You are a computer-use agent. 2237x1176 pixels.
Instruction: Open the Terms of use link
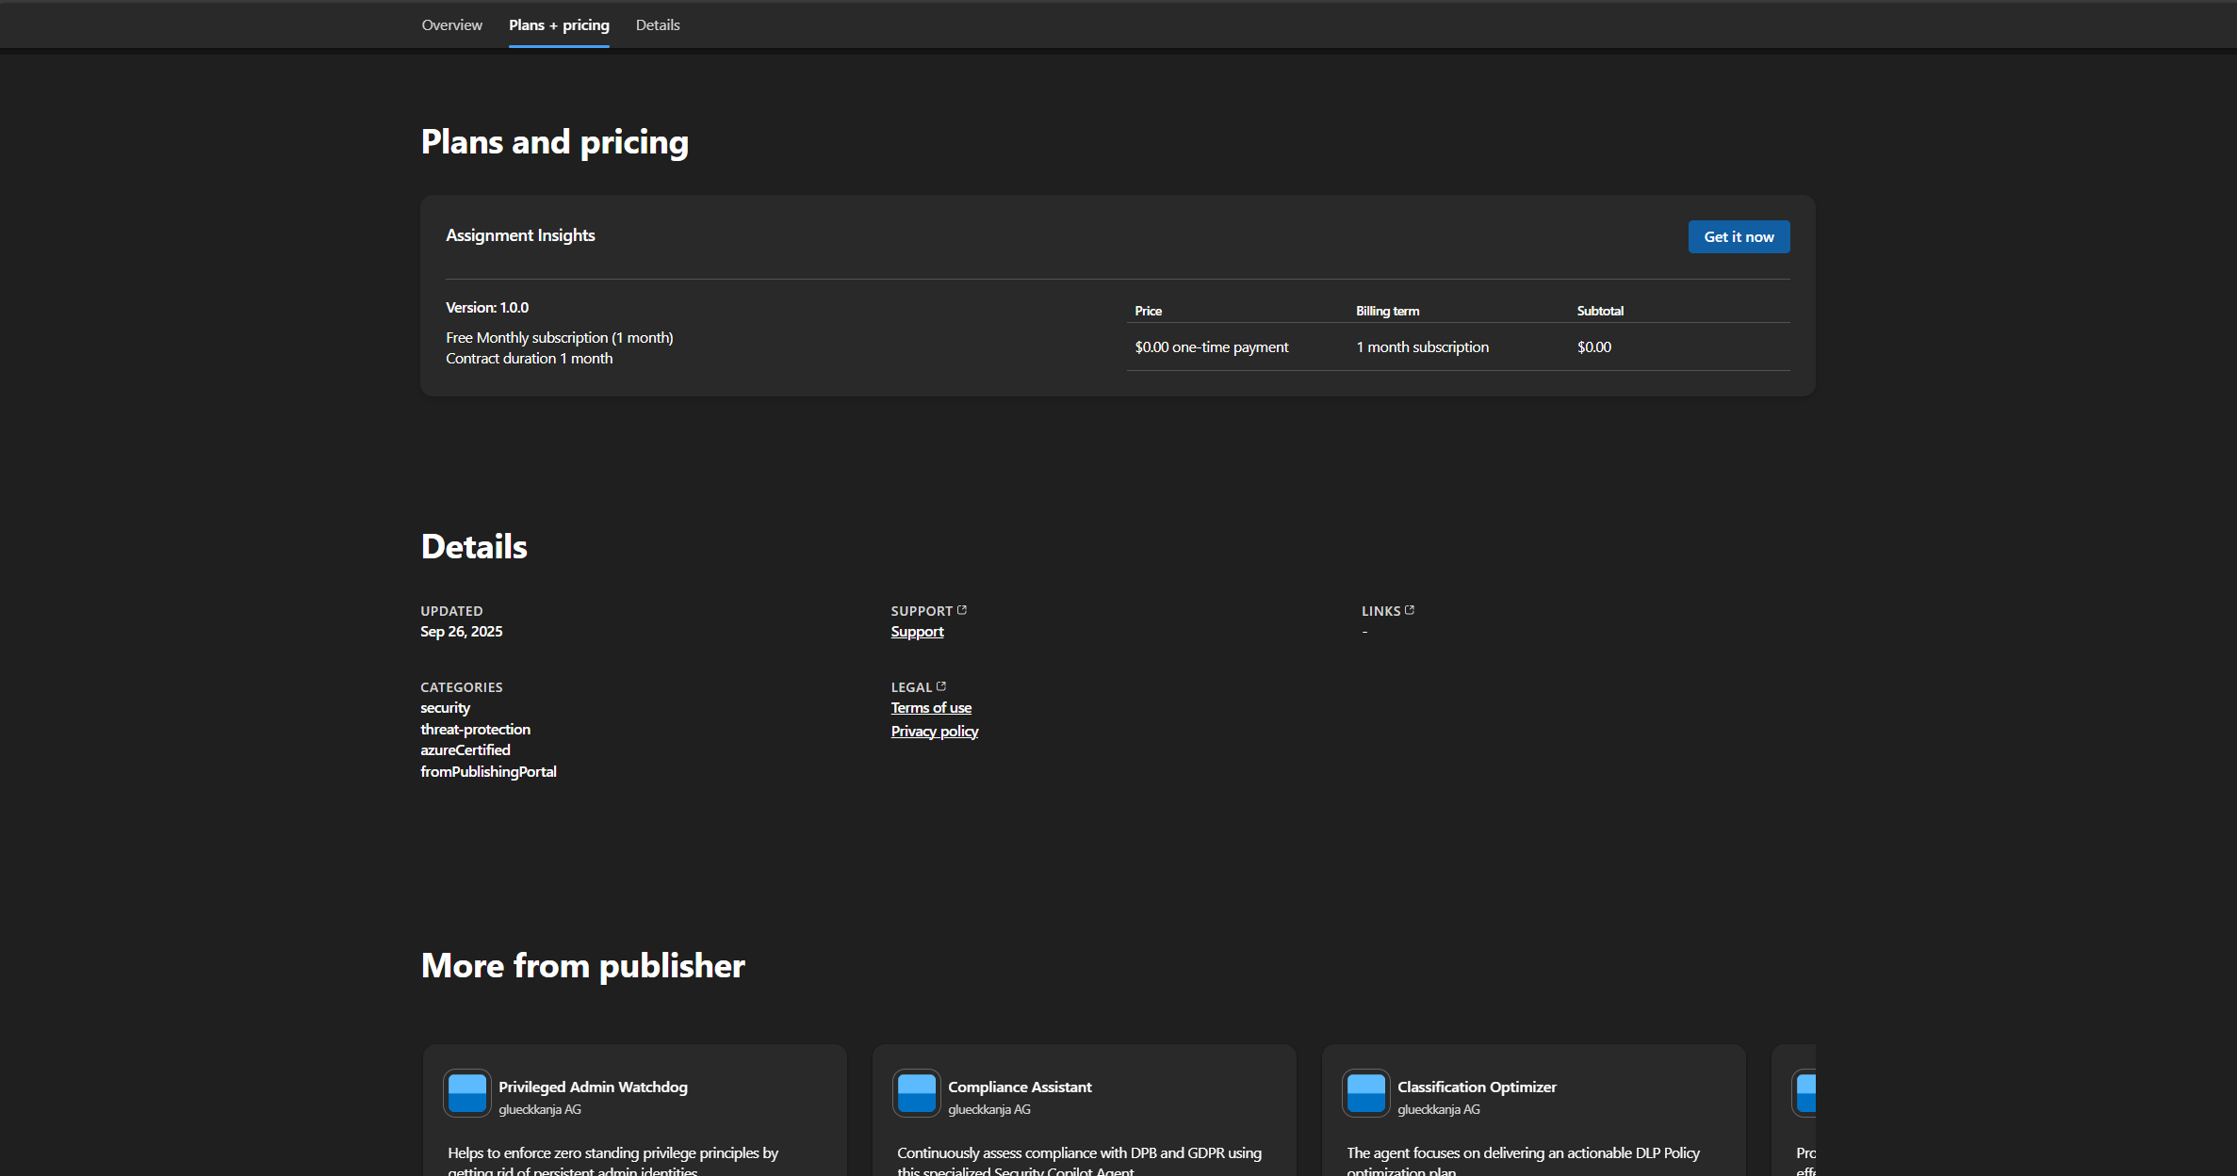(x=931, y=708)
